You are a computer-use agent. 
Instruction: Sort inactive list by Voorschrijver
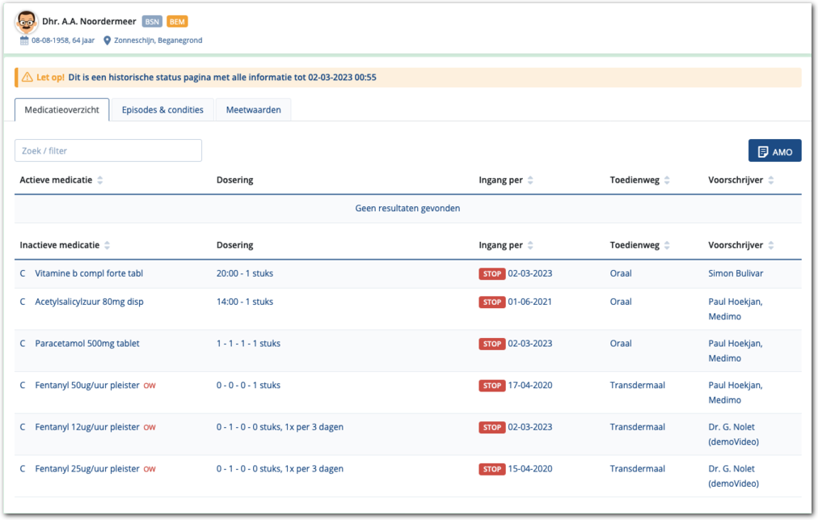pyautogui.click(x=771, y=246)
